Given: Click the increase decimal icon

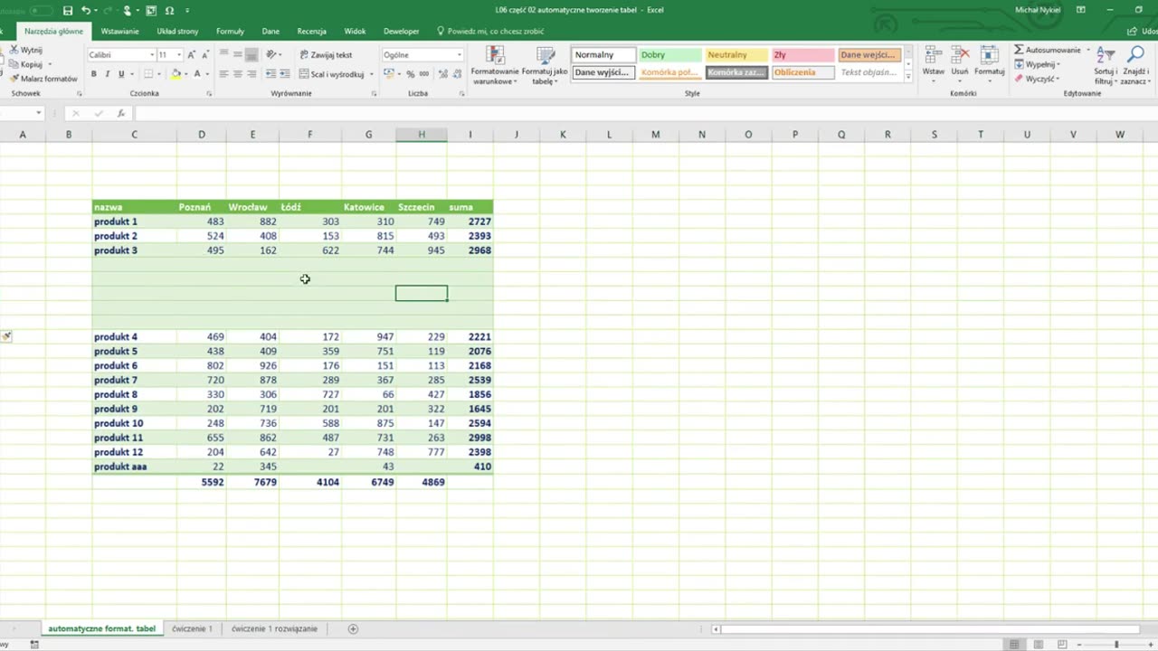Looking at the screenshot, I should (x=441, y=74).
